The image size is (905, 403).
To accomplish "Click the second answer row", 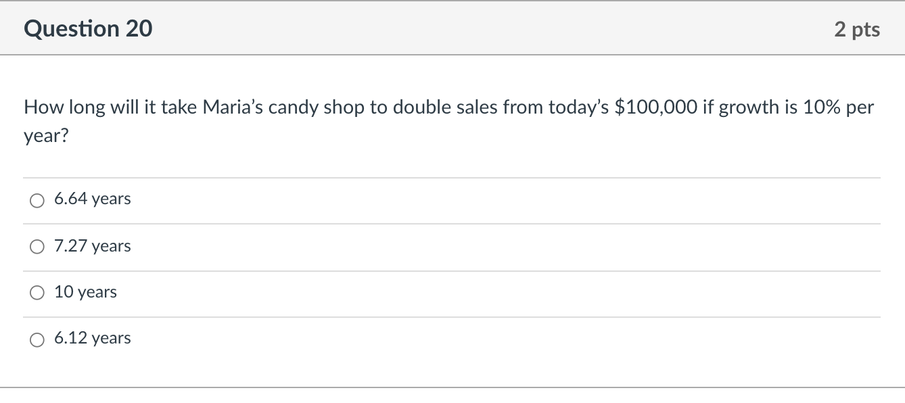I will click(271, 246).
